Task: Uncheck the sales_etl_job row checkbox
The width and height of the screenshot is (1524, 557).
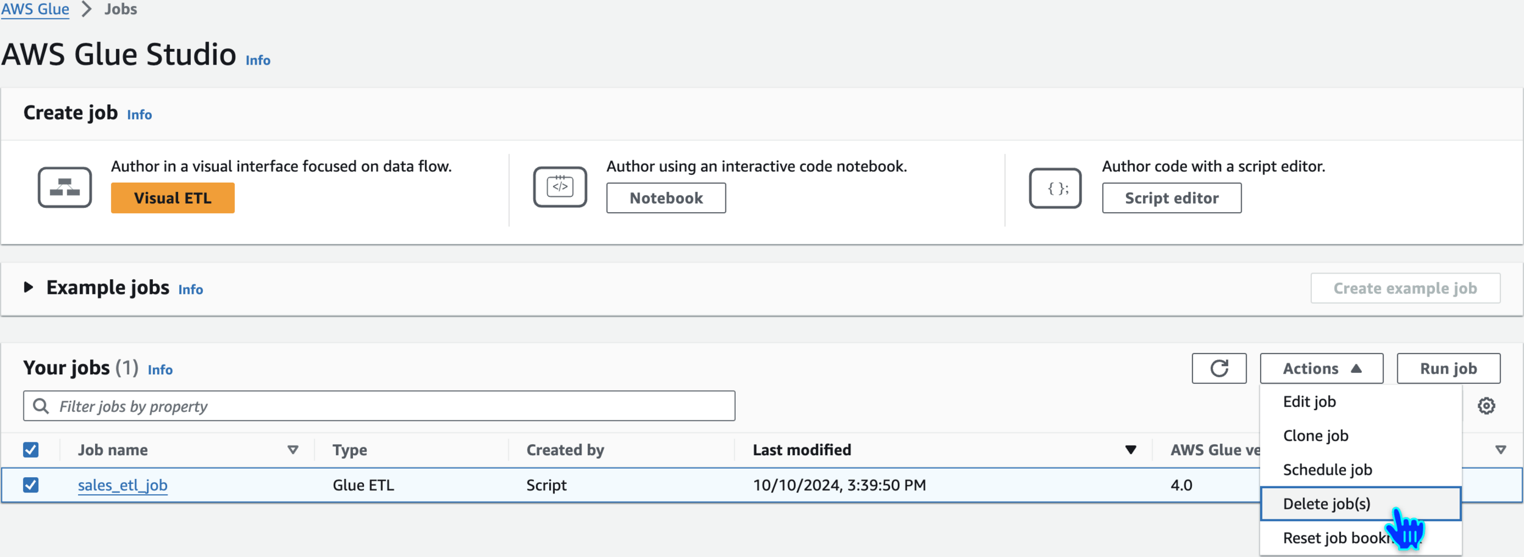Action: pos(30,485)
